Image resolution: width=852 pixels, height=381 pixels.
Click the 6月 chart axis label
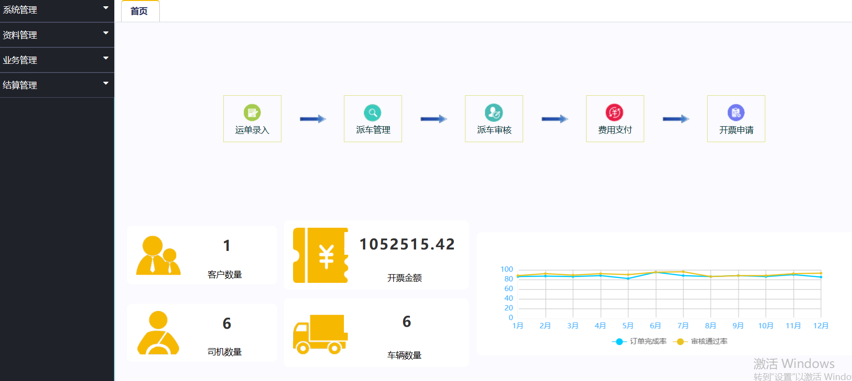click(655, 326)
